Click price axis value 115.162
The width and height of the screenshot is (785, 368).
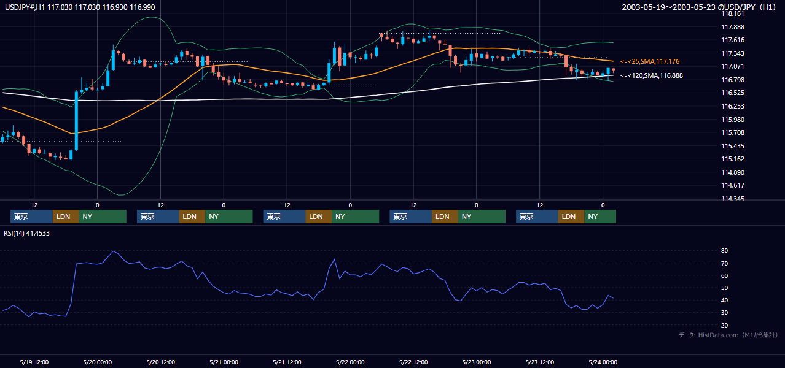tap(732, 159)
